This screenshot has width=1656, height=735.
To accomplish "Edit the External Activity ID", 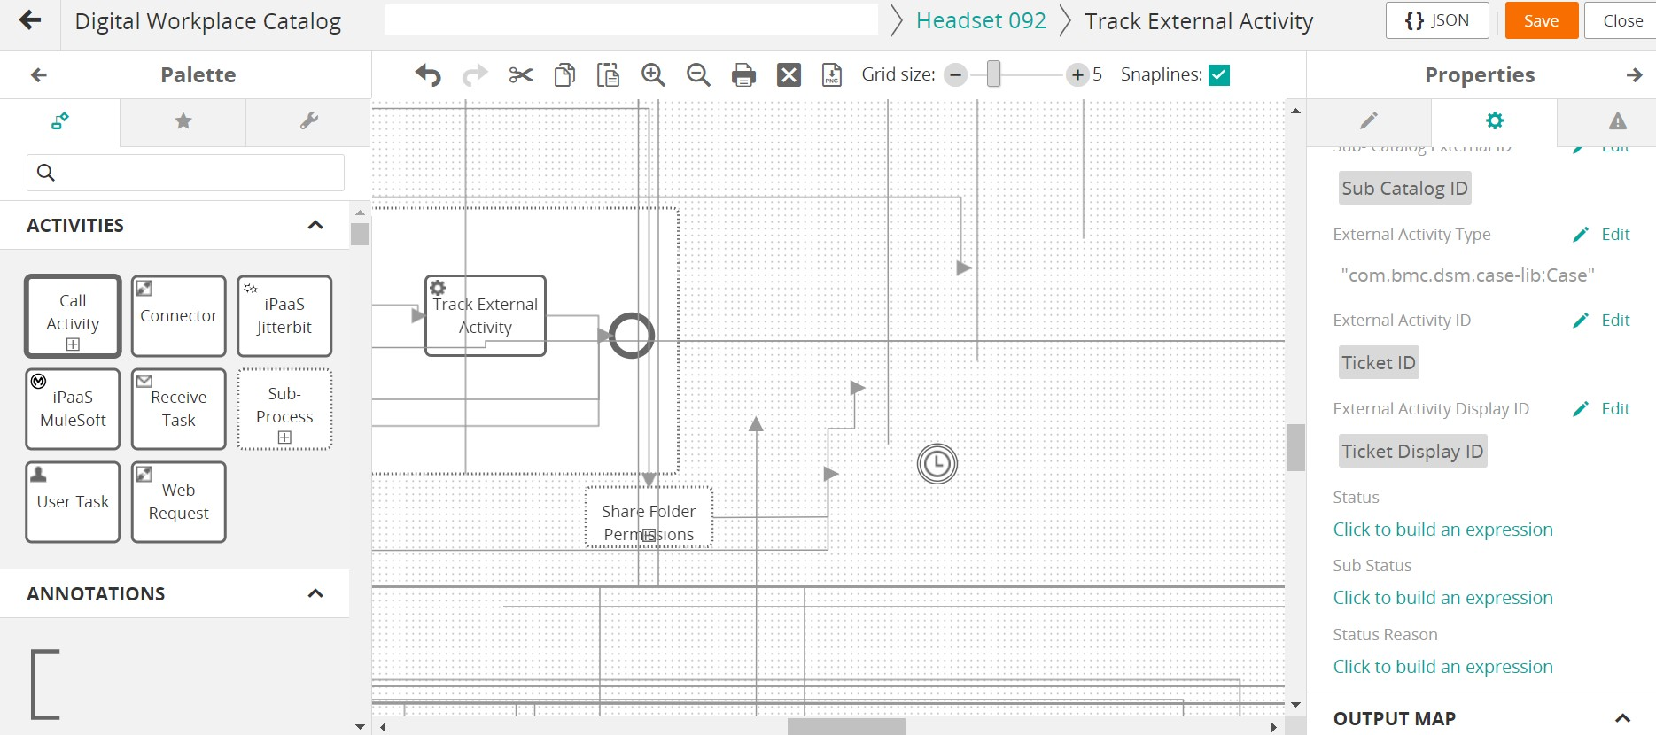I will pos(1602,321).
